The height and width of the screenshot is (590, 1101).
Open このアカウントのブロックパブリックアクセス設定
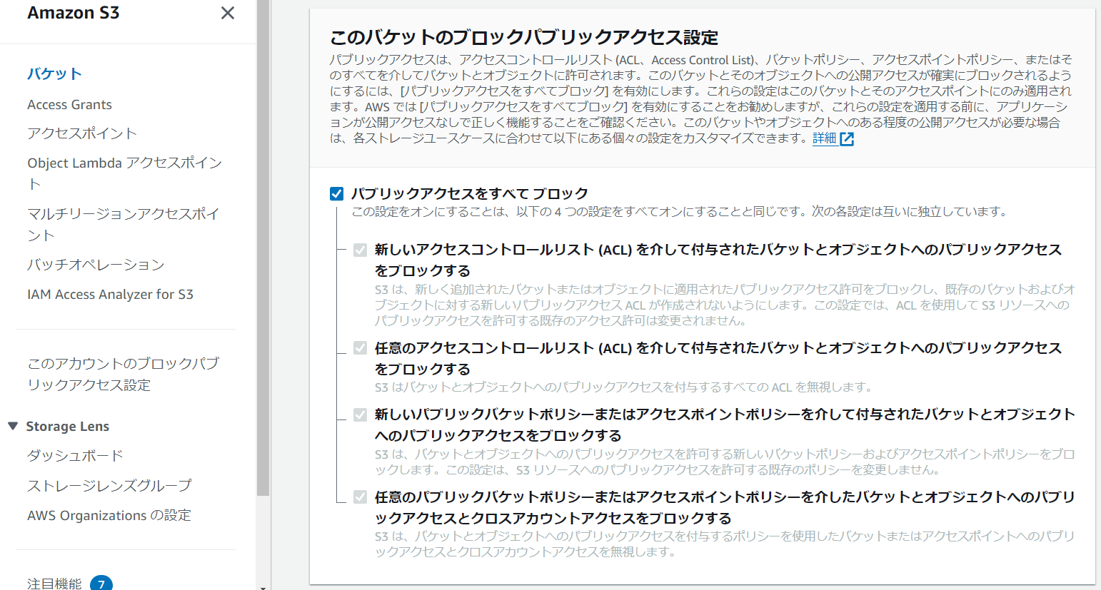[124, 374]
